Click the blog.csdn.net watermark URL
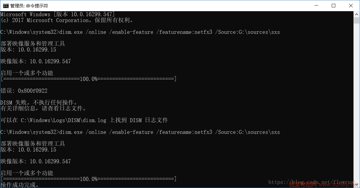 312,182
